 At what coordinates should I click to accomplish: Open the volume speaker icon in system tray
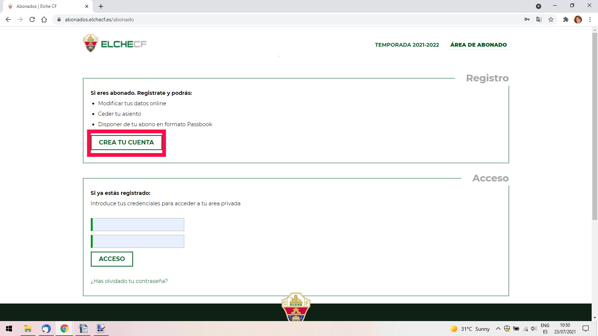(x=533, y=329)
